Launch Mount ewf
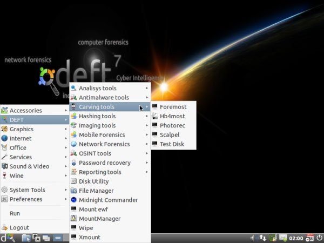Viewport: 324px width, 243px height. 110,209
